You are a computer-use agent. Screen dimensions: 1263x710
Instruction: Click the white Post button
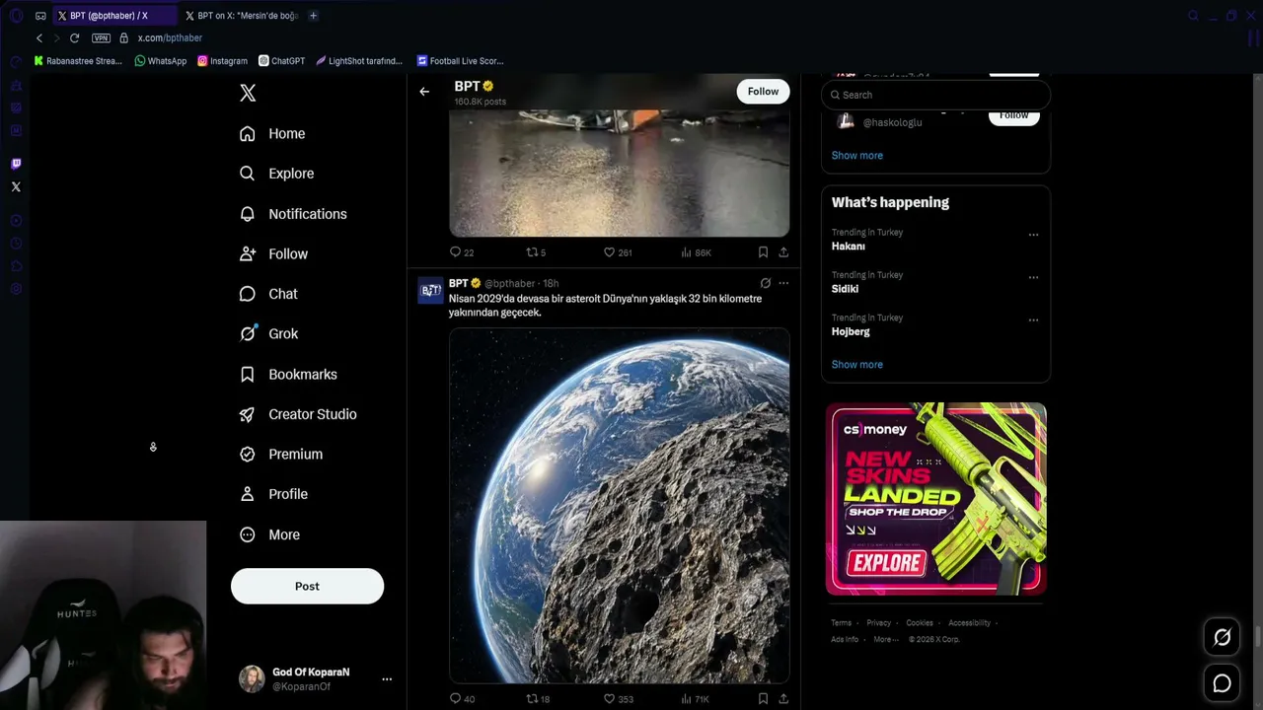[x=307, y=586]
